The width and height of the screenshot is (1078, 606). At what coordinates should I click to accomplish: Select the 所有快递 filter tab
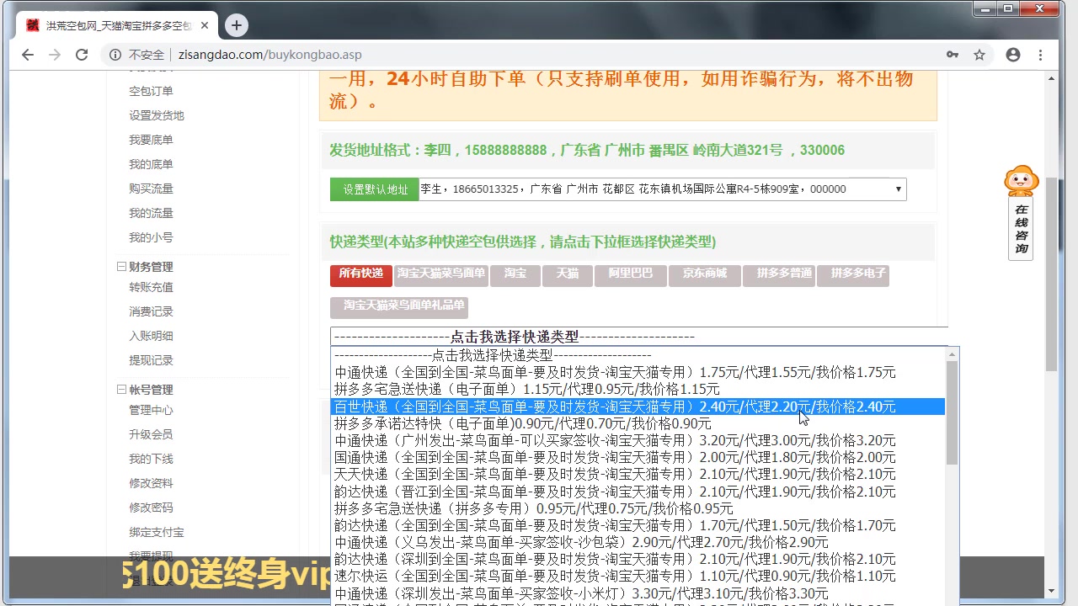pyautogui.click(x=361, y=275)
